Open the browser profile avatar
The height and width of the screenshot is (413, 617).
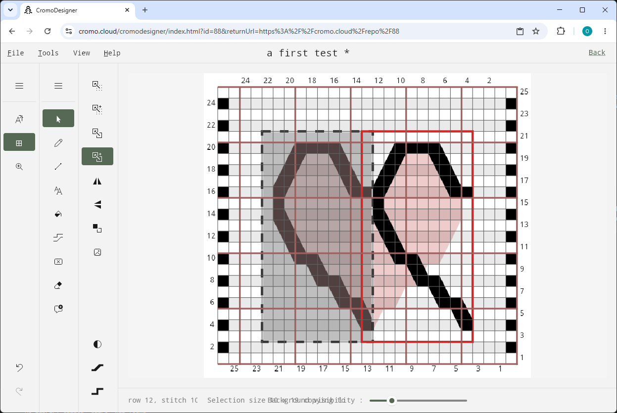[x=587, y=31]
